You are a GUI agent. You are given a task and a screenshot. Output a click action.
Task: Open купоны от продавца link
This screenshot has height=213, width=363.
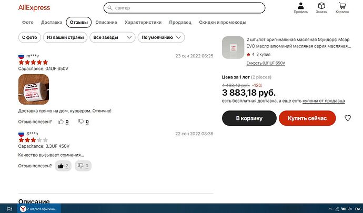click(x=324, y=101)
